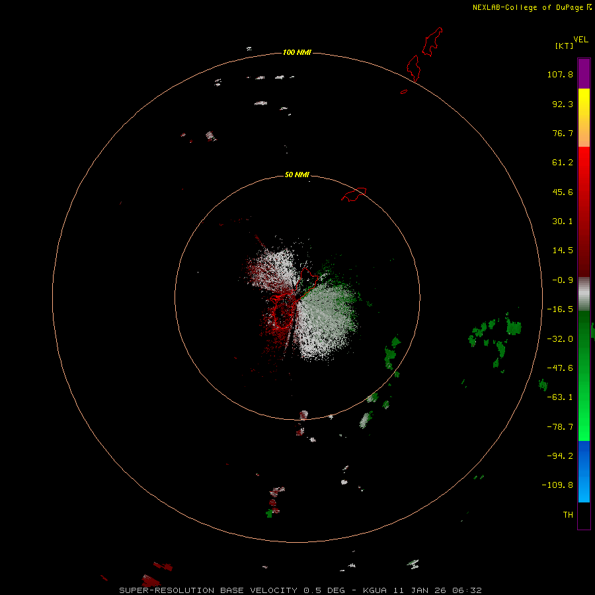Click the 107.8 velocity scale value
The image size is (595, 595).
click(560, 74)
